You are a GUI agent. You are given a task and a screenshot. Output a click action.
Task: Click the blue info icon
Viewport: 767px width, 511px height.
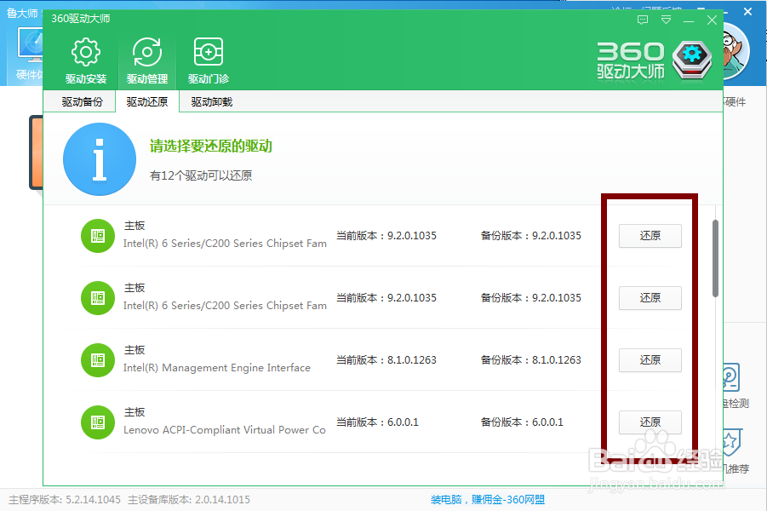coord(100,159)
